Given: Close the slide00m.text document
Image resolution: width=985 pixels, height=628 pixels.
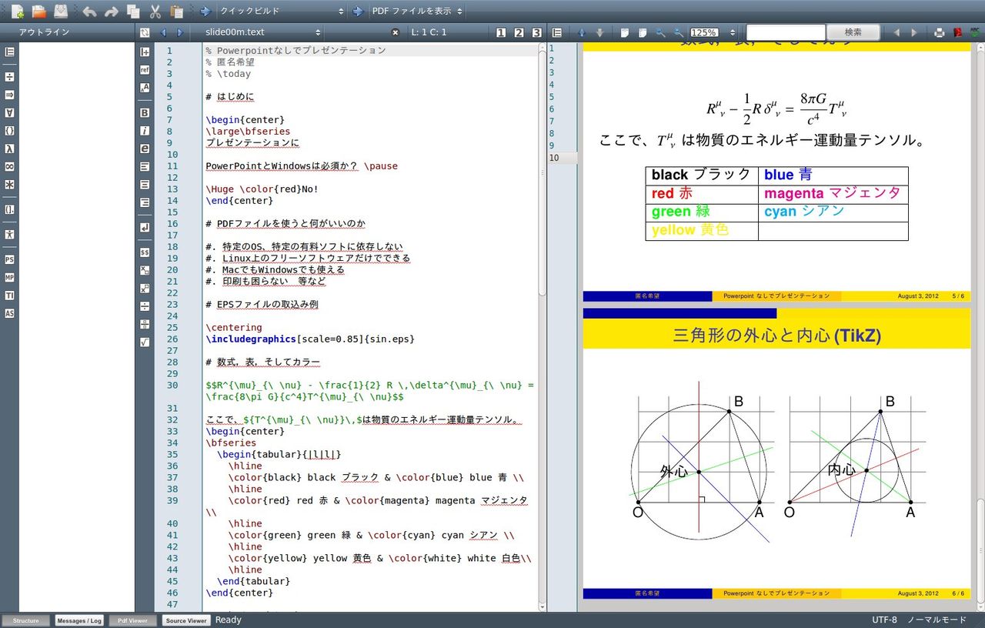Looking at the screenshot, I should tap(396, 32).
